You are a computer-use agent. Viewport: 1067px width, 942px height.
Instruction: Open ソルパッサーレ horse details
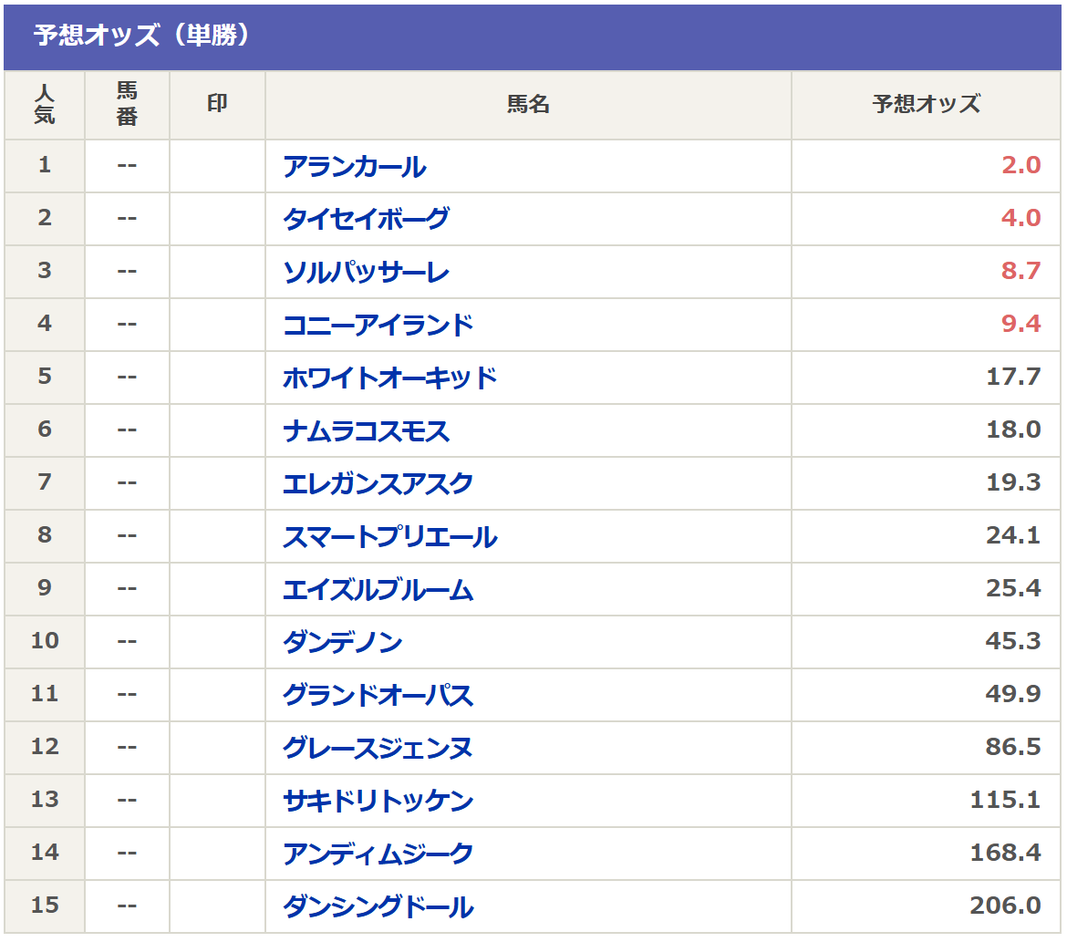366,273
